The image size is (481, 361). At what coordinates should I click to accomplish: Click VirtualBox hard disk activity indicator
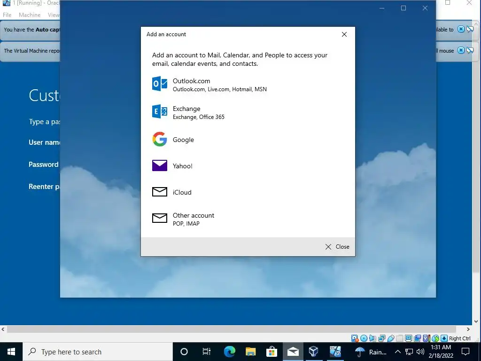pyautogui.click(x=355, y=338)
